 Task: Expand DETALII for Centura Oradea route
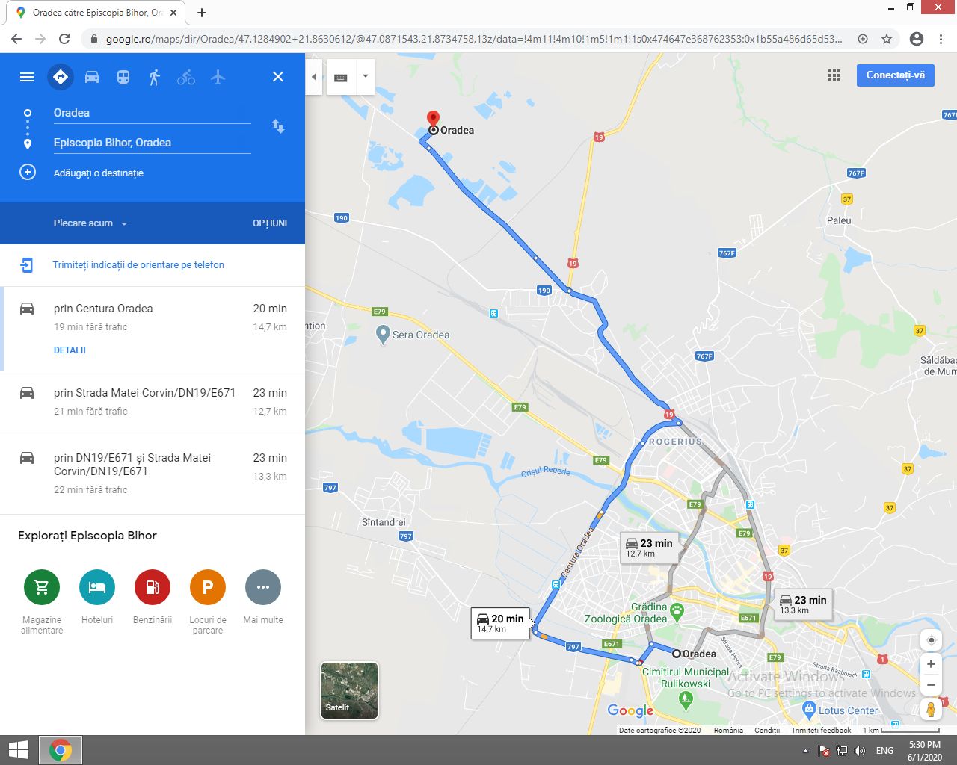coord(70,350)
